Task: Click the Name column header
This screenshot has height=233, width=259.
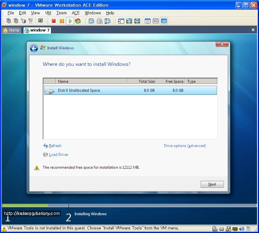Action: click(x=91, y=82)
